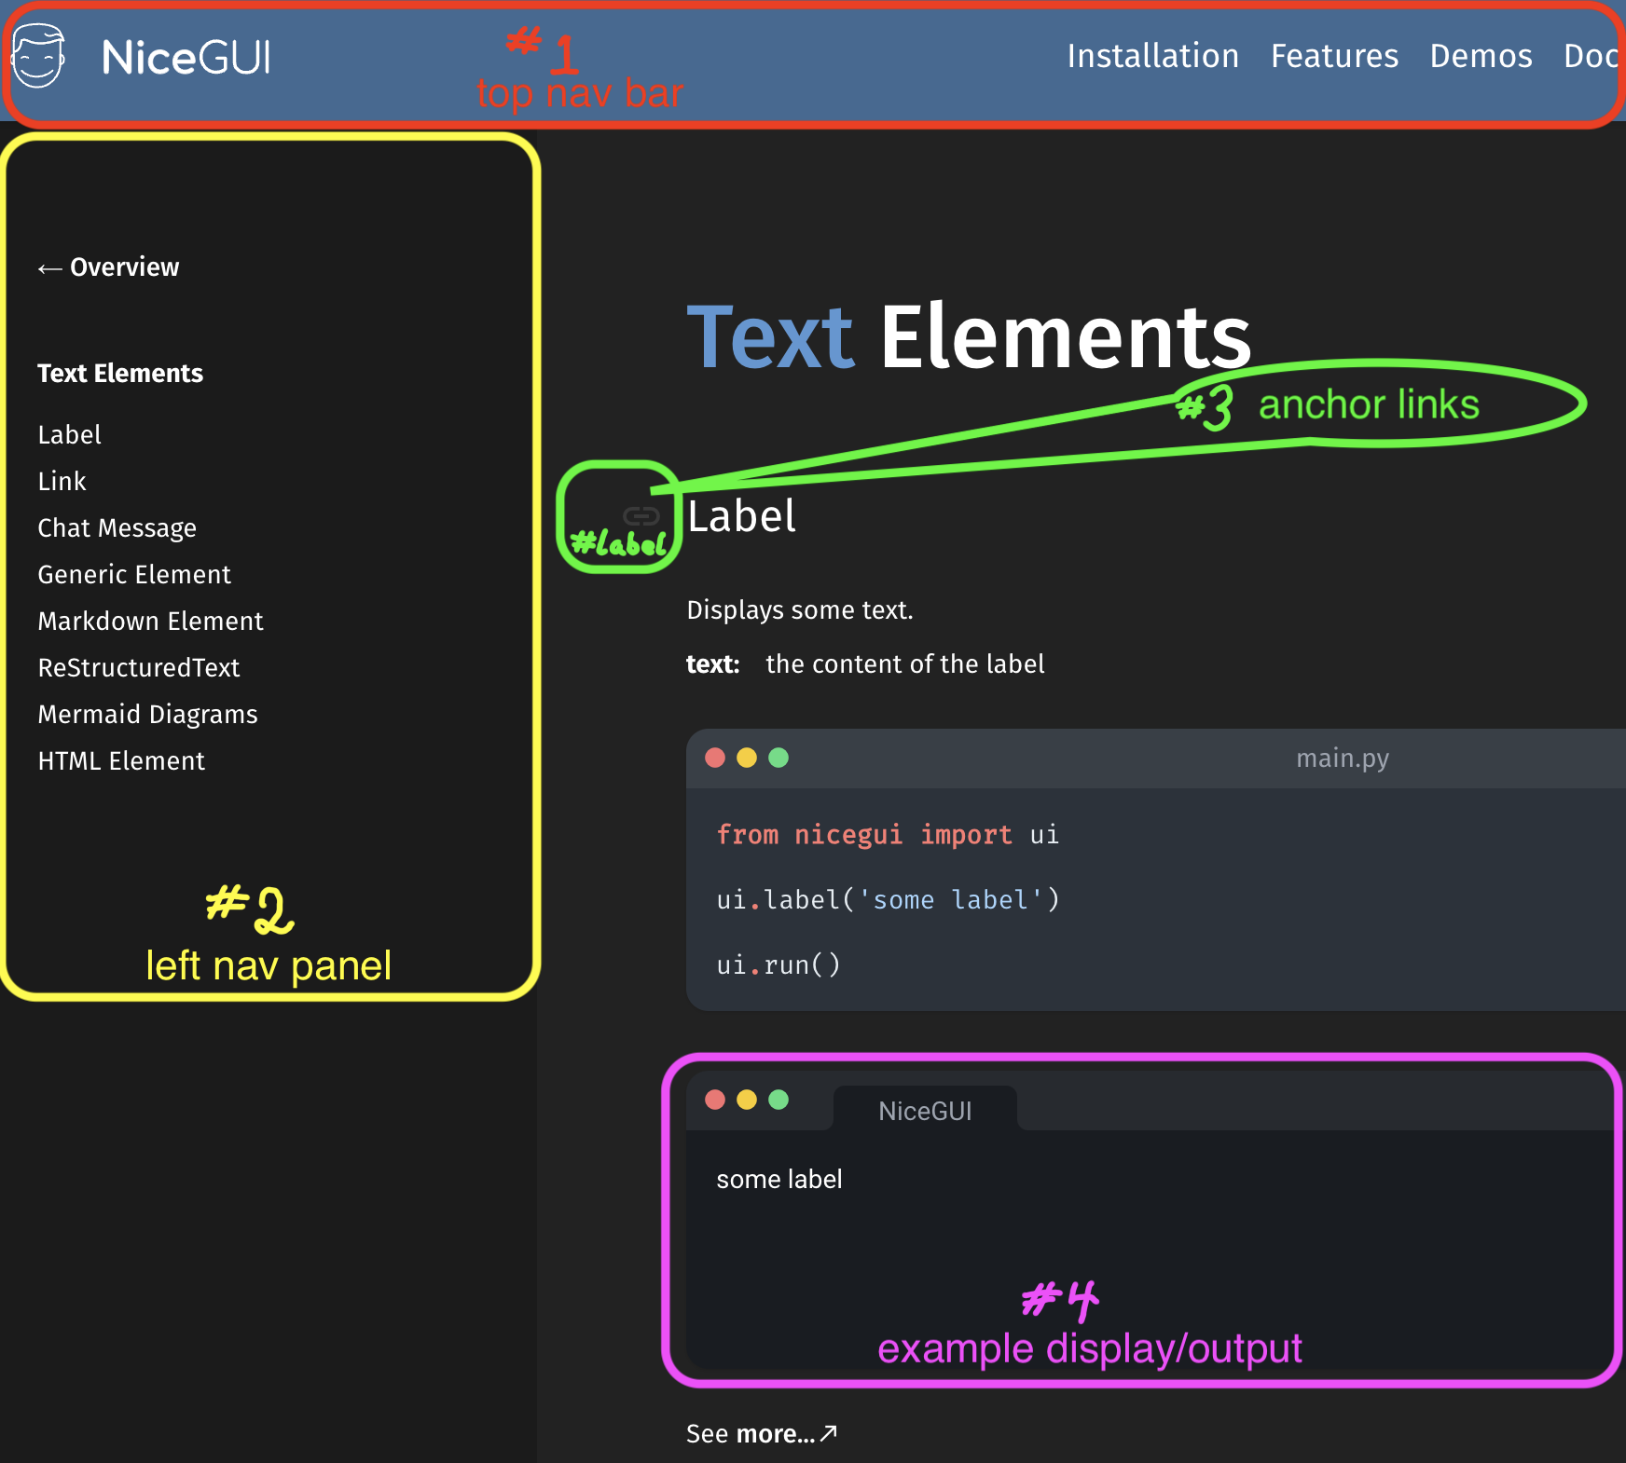Click 'Displays some text.' description
This screenshot has width=1626, height=1463.
(800, 610)
